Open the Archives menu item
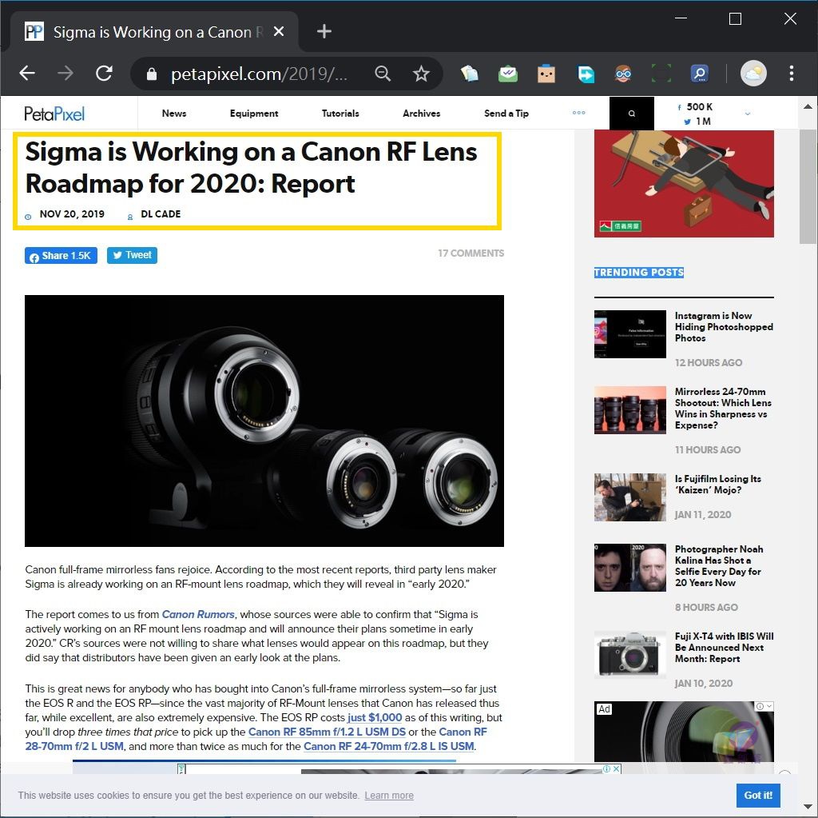This screenshot has width=818, height=818. click(x=422, y=114)
